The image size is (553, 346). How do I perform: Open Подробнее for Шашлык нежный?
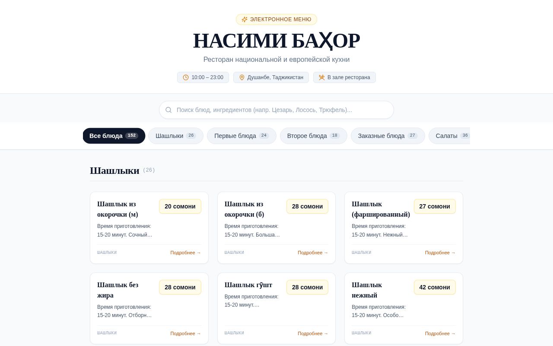[440, 333]
